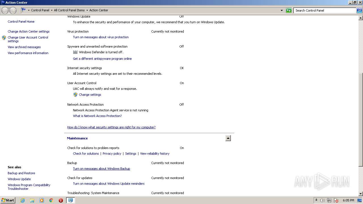The height and width of the screenshot is (204, 363).
Task: Open Windows Program Compatibility Troubleshooter
Action: 29,187
